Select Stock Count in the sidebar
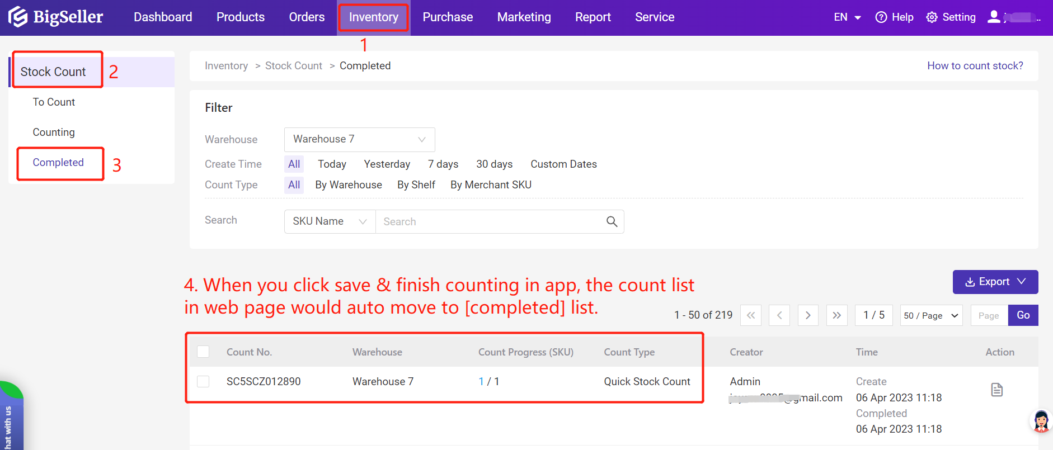Viewport: 1053px width, 450px height. click(53, 72)
